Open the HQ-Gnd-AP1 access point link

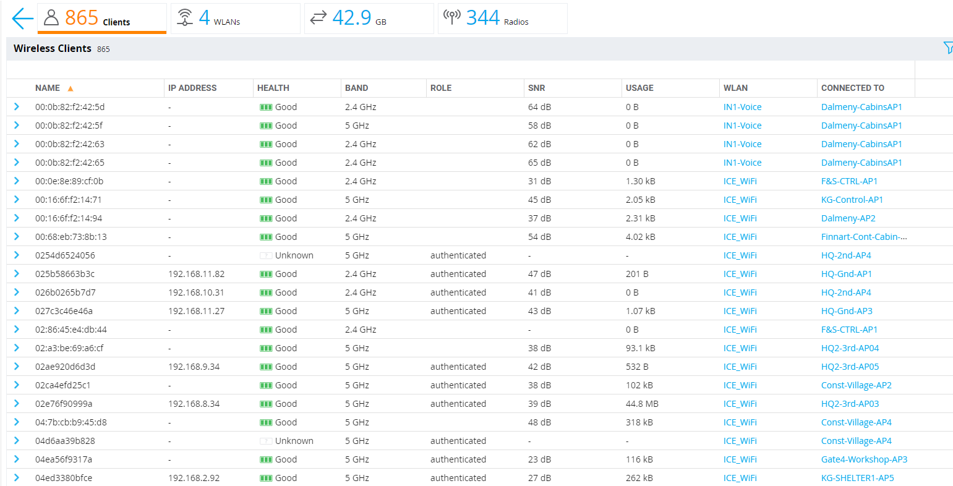coord(847,274)
